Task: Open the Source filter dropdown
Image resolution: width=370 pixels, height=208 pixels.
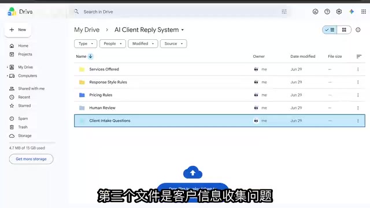Action: (173, 44)
